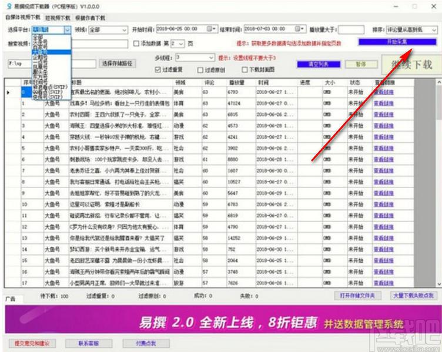Pick QQ看点(SVIP) from the platform list
Viewport: 442px width, 352px height.
click(51, 92)
